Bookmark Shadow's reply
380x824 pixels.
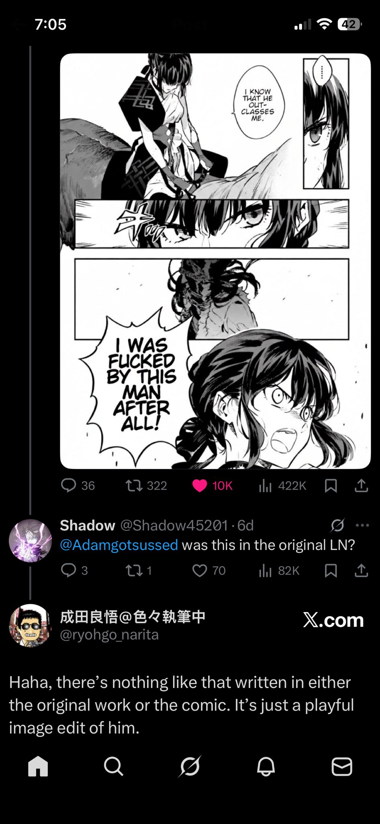pos(331,570)
